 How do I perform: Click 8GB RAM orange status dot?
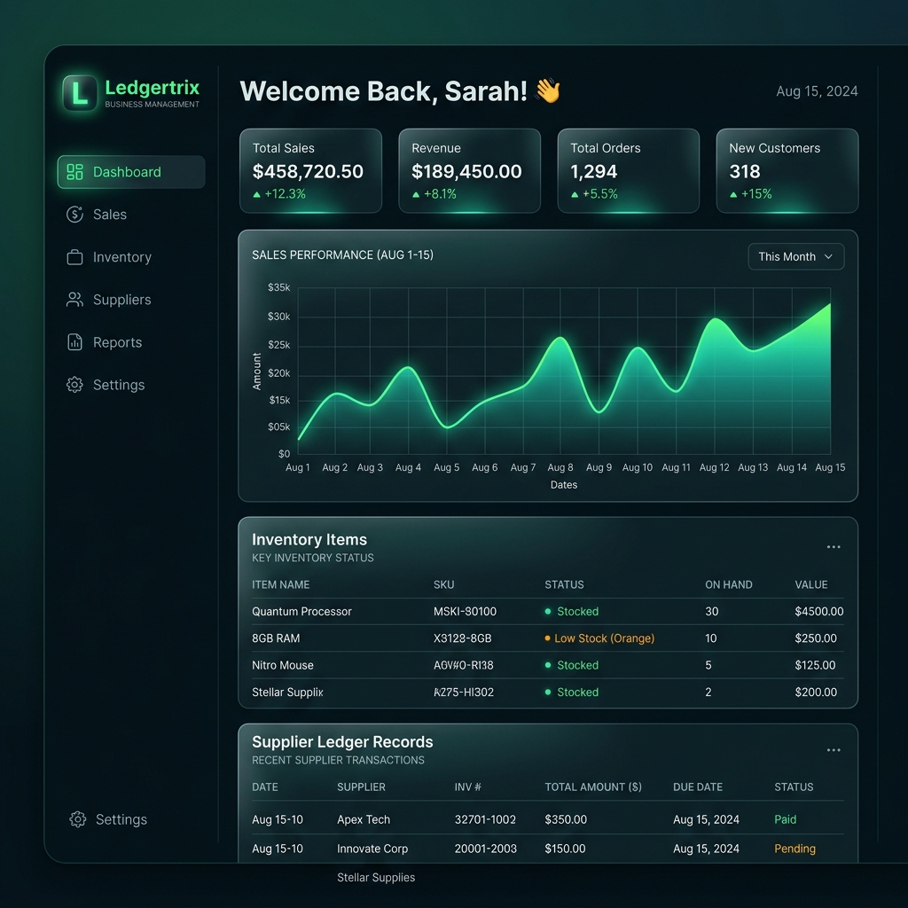[547, 638]
